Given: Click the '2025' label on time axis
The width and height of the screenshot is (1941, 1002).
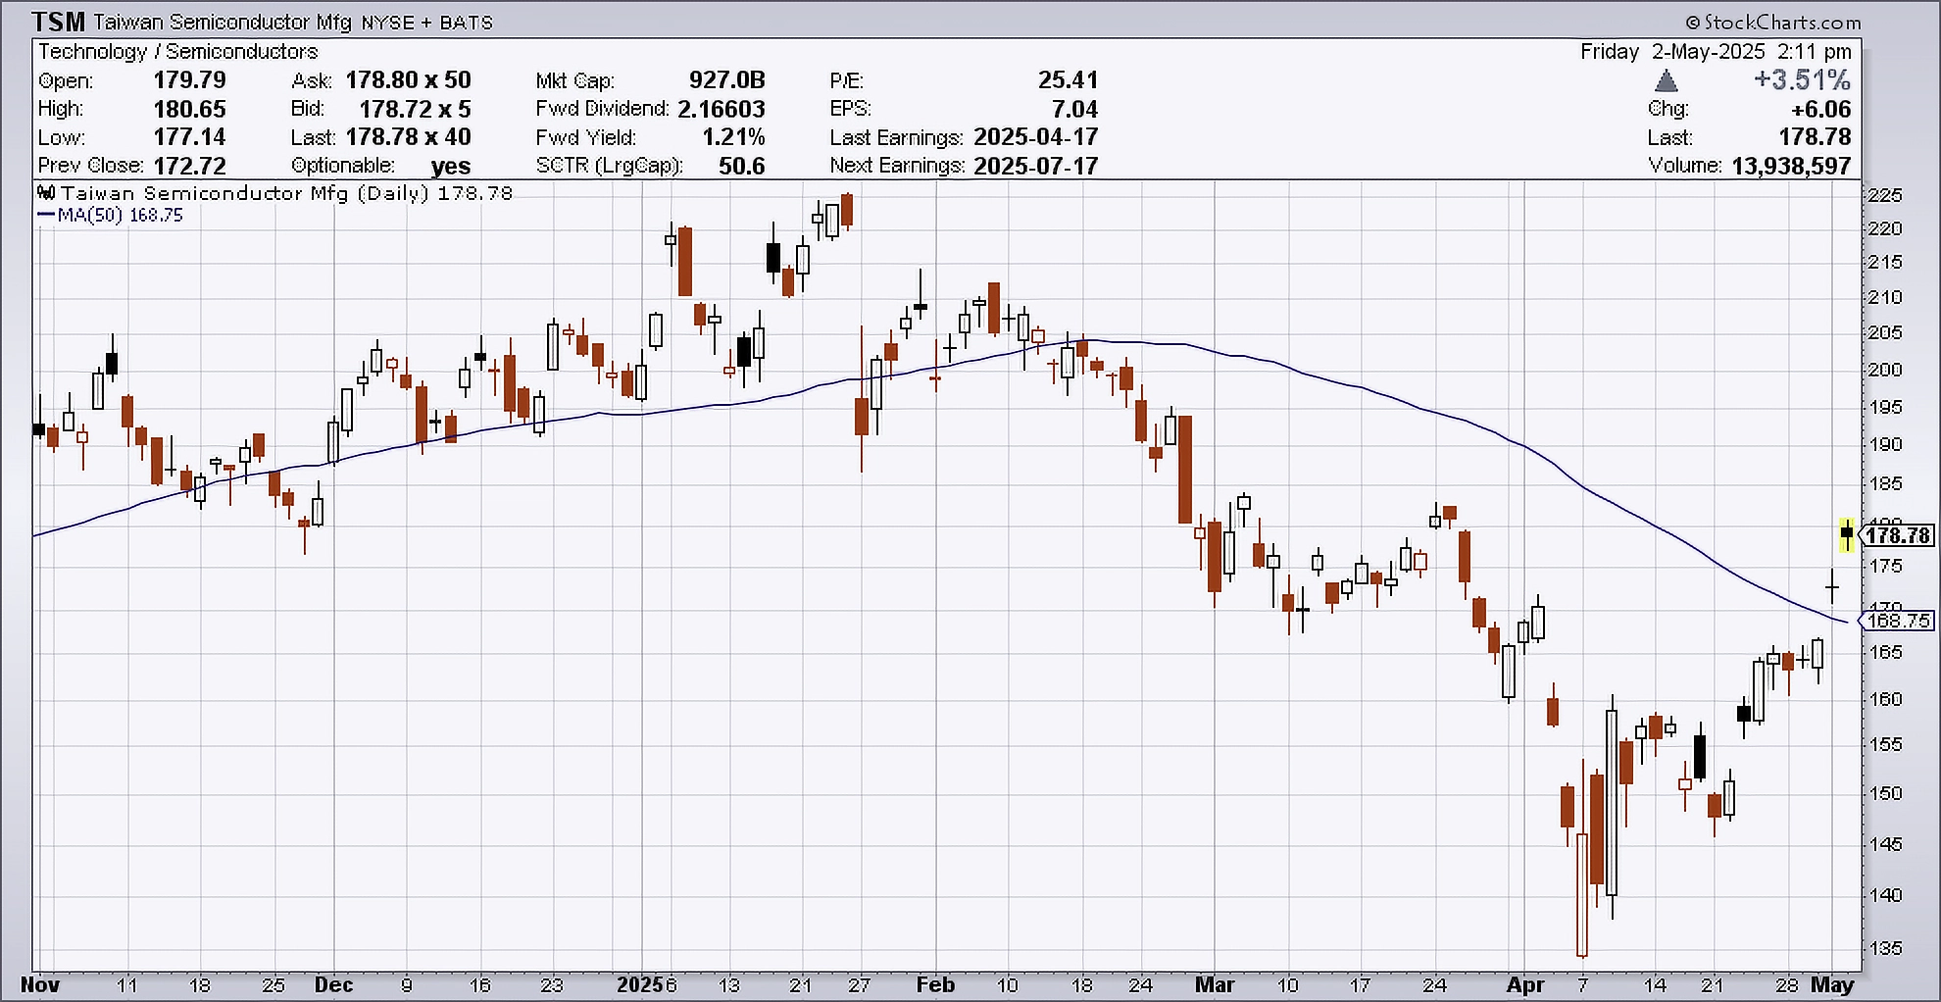Looking at the screenshot, I should pyautogui.click(x=640, y=984).
